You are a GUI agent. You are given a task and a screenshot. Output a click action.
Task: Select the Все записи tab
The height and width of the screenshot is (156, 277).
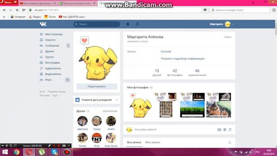(134, 143)
